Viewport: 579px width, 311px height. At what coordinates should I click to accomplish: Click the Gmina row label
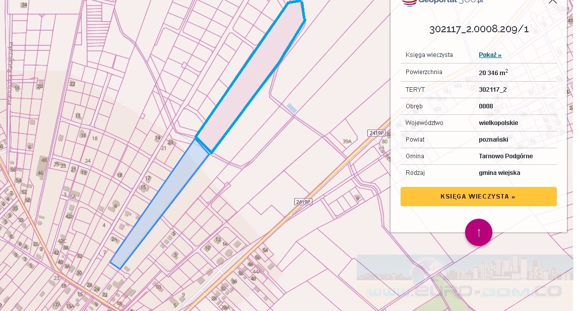pyautogui.click(x=415, y=156)
